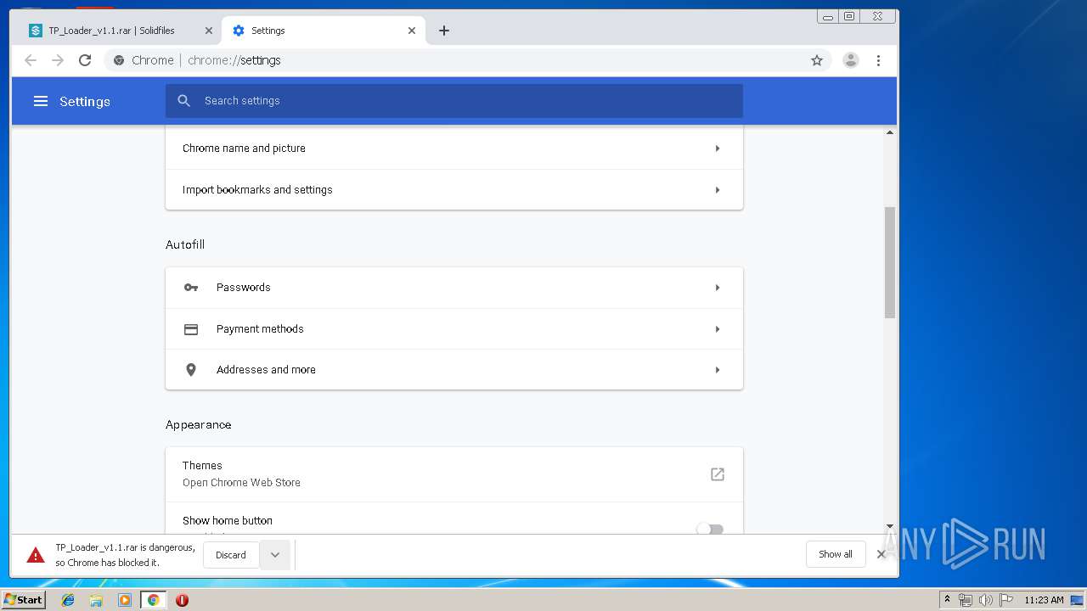
Task: Open Passwords settings
Action: (x=454, y=288)
